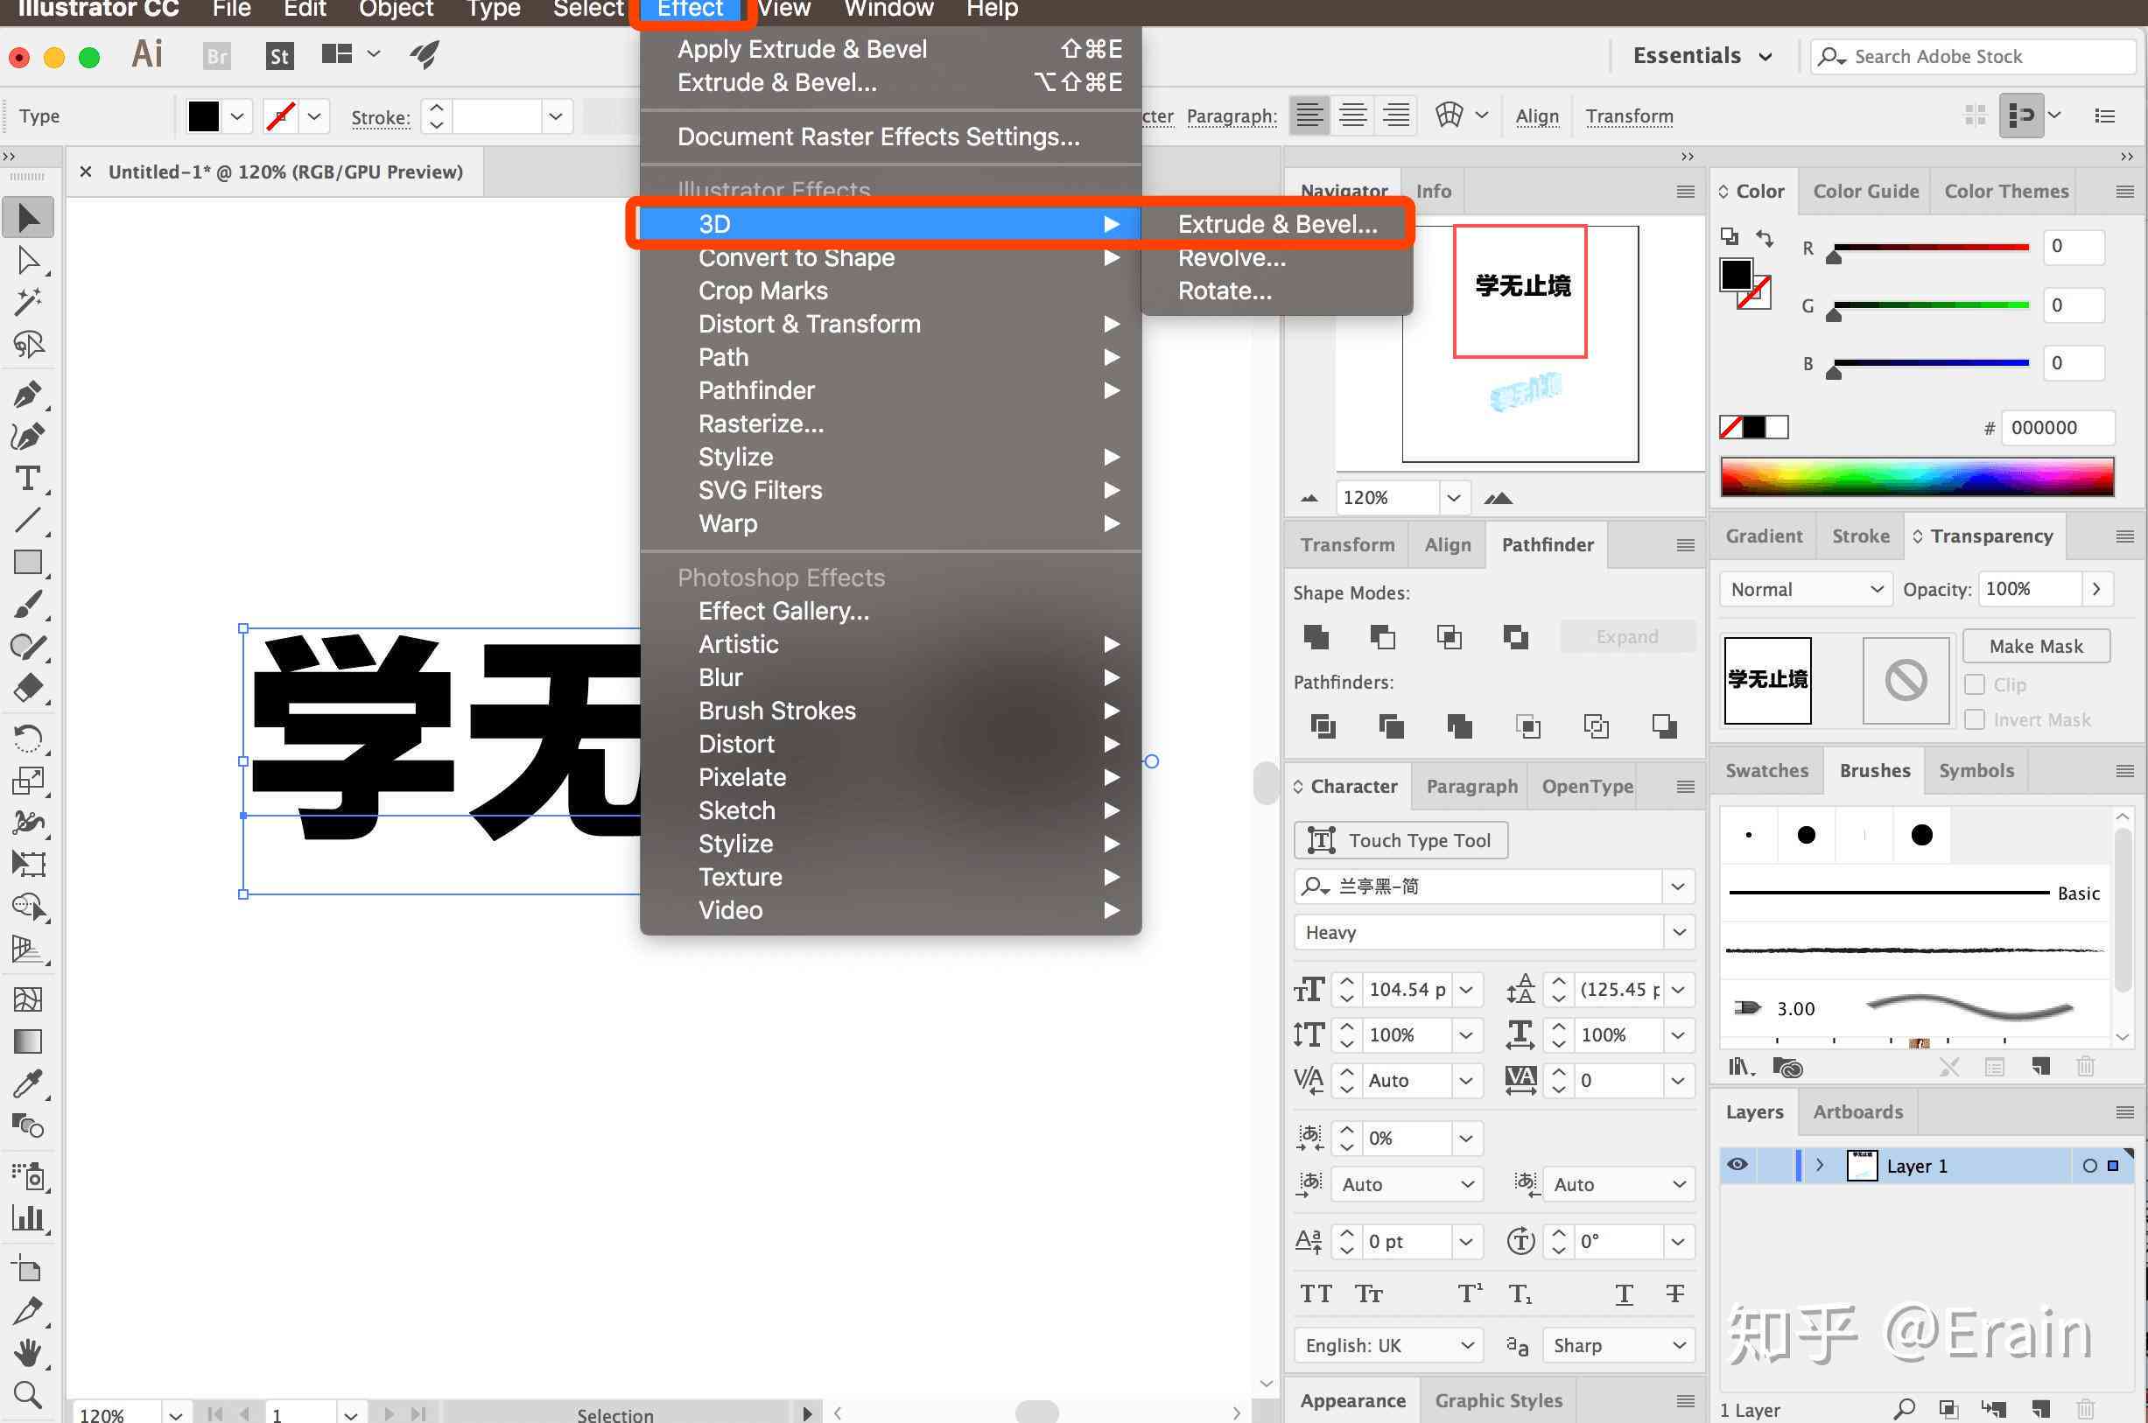Screen dimensions: 2148x1423
Task: Switch to the Swatches tab
Action: pos(1766,770)
